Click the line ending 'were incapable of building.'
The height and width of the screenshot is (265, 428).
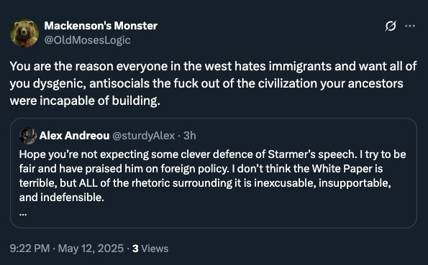point(85,101)
